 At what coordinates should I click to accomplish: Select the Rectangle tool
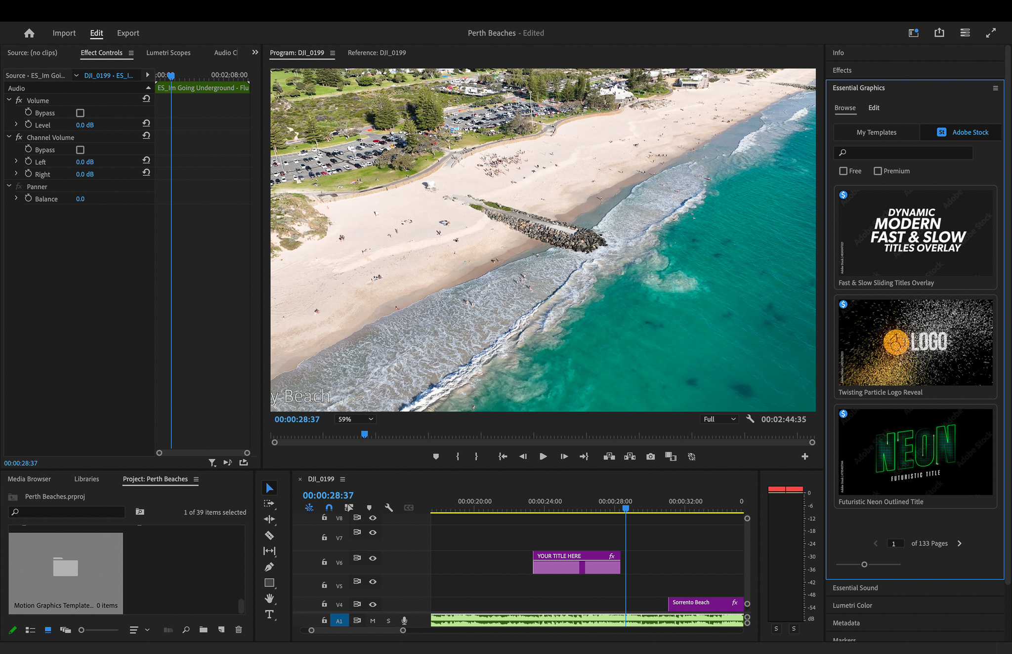pos(269,583)
